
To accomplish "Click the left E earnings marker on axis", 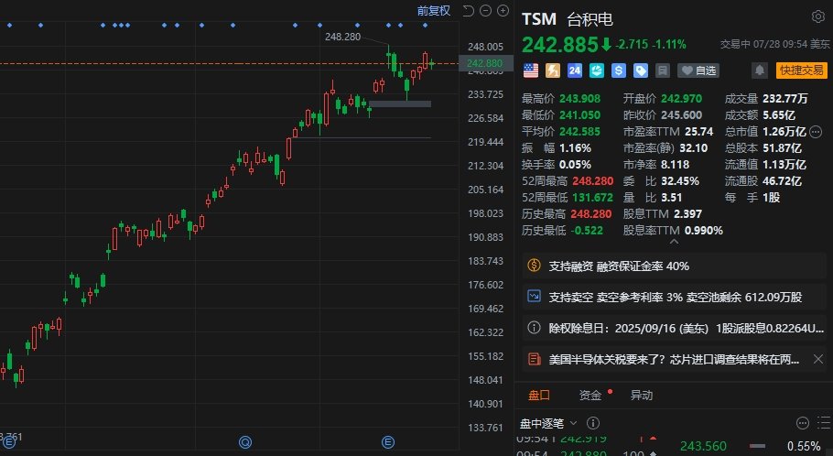I will point(7,442).
